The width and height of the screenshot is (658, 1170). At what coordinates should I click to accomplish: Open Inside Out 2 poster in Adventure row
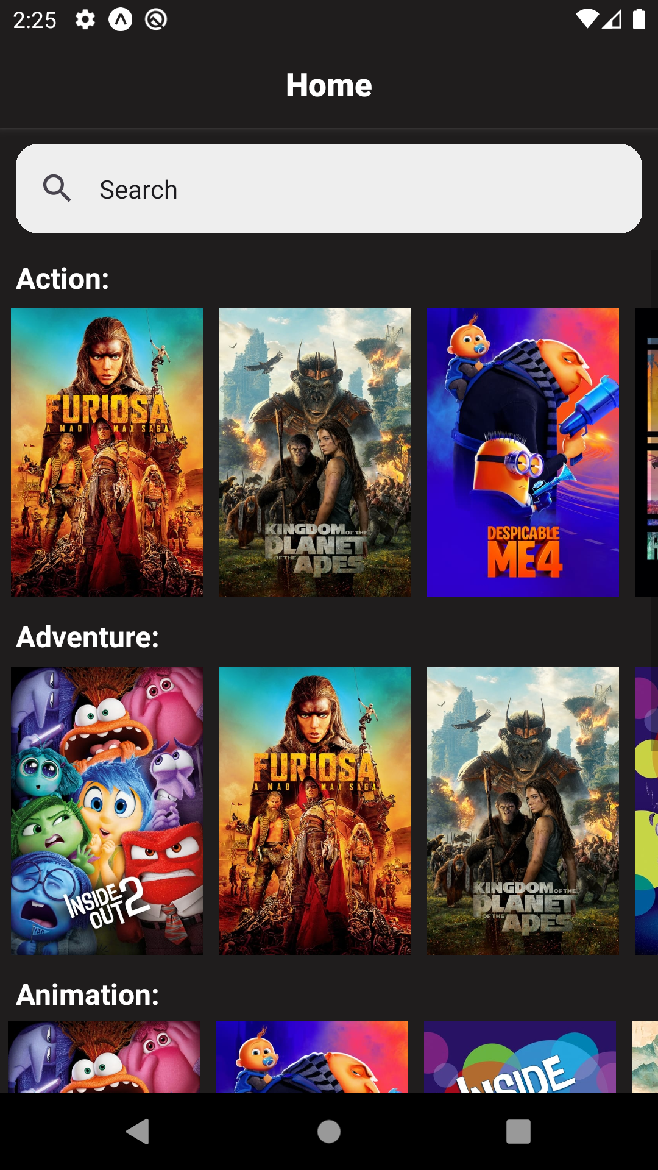pos(107,810)
